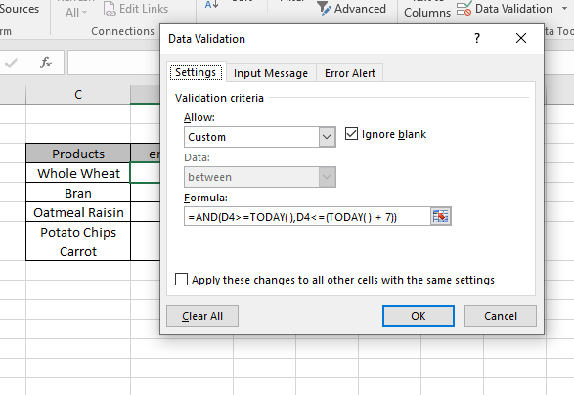
Task: Expand the Allow dropdown showing Custom
Action: [327, 137]
